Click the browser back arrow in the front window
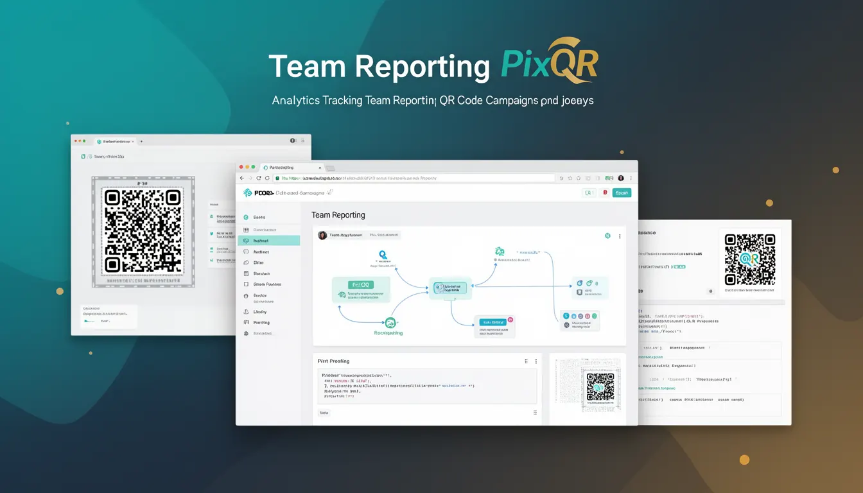 tap(242, 178)
